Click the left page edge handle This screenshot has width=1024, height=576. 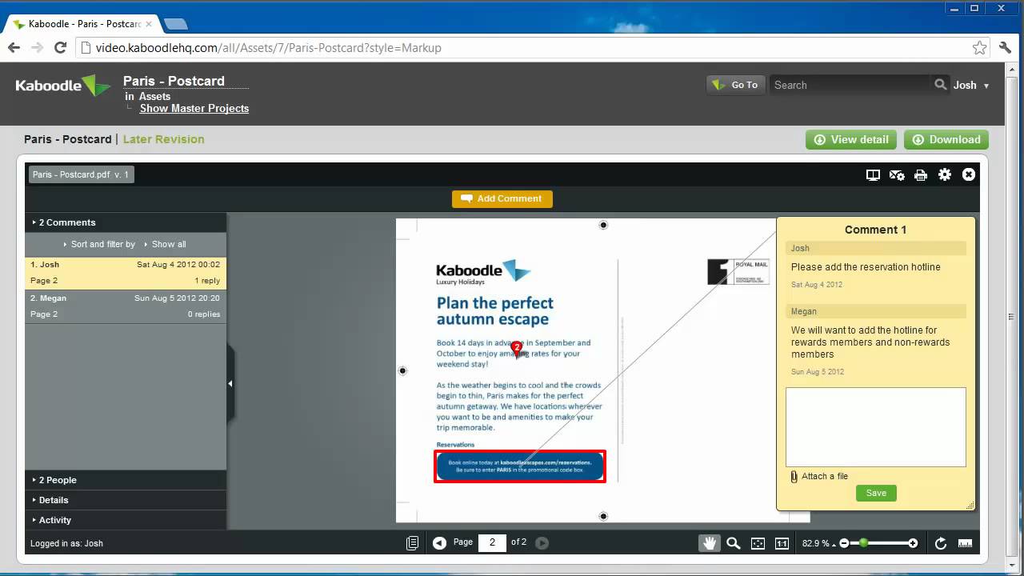402,370
